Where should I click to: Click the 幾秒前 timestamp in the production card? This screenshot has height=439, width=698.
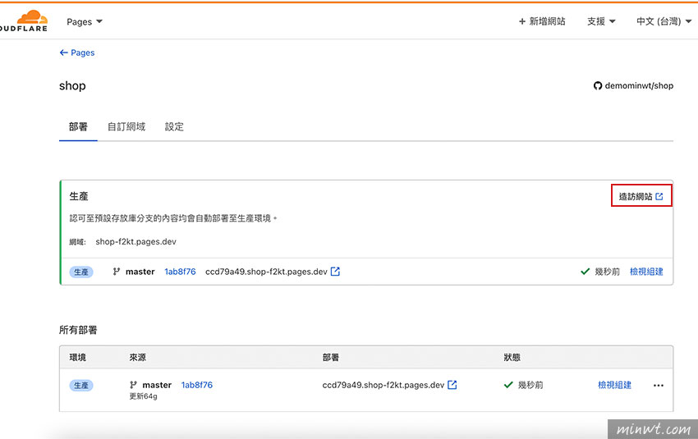coord(607,272)
